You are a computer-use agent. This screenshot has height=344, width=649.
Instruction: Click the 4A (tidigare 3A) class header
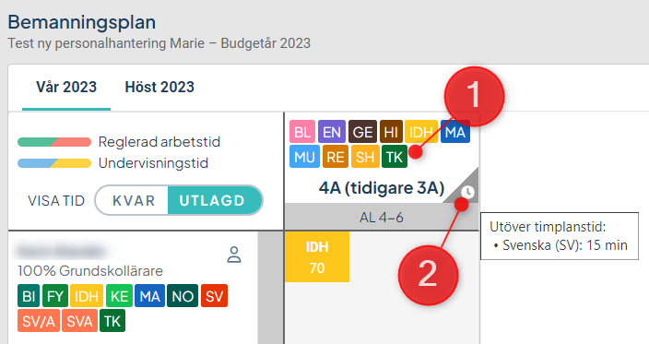(x=382, y=188)
